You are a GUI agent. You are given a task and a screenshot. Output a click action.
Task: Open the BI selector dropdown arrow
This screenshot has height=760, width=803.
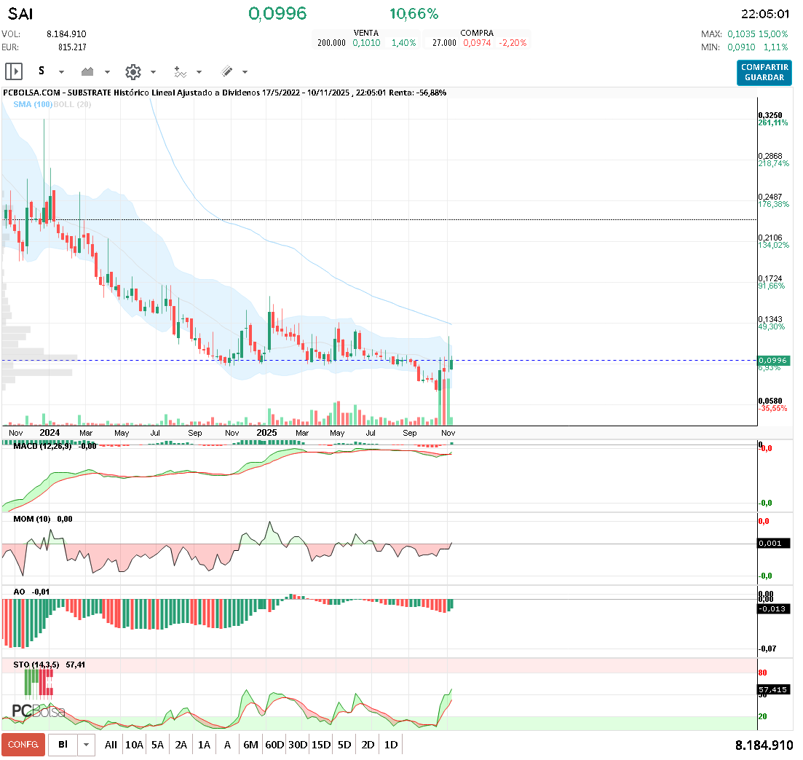(x=86, y=745)
